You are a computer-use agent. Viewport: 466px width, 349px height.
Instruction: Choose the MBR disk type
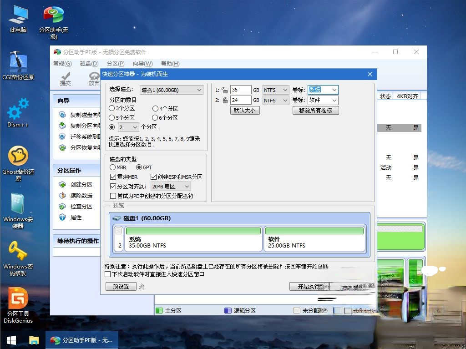(x=113, y=167)
